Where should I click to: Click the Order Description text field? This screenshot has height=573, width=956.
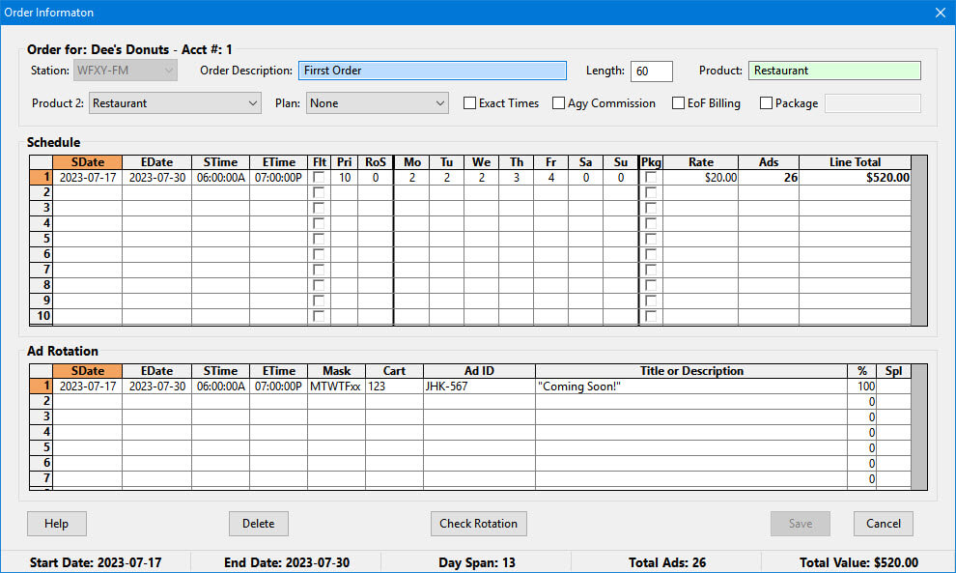click(x=432, y=71)
